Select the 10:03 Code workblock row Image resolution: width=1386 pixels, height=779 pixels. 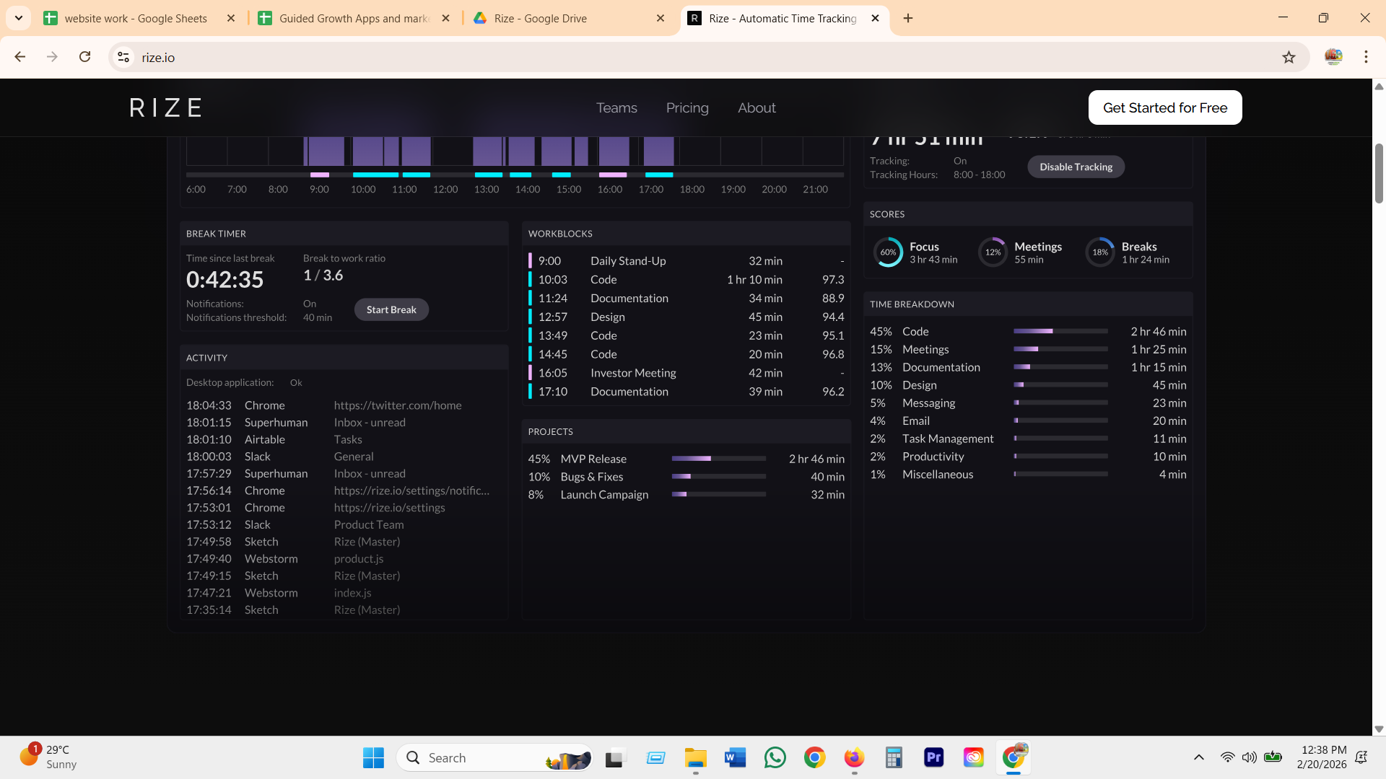(x=686, y=280)
